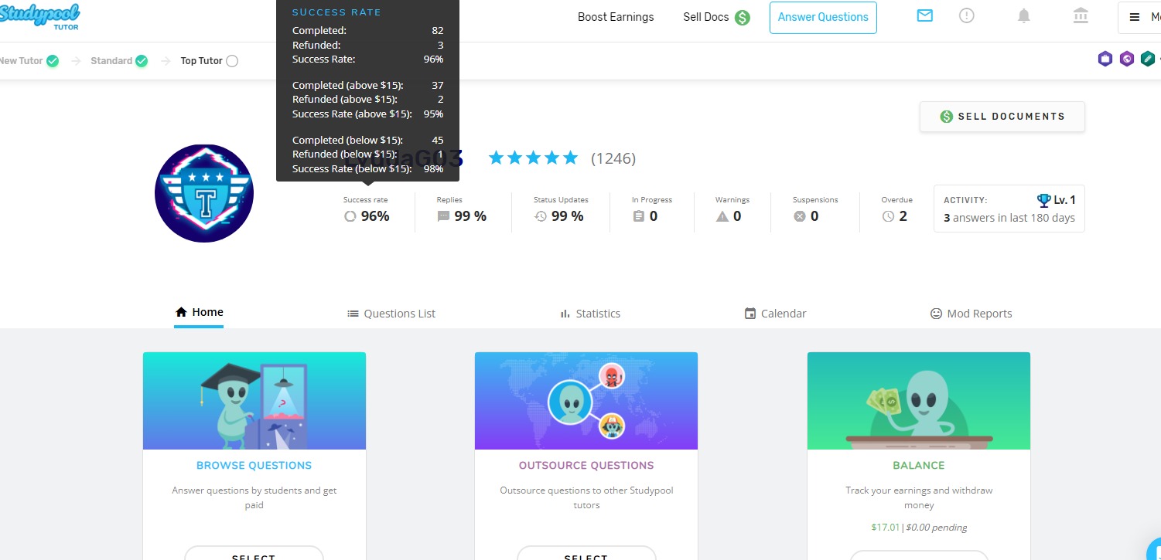The width and height of the screenshot is (1161, 560).
Task: Click the ACTIVITY label
Action: (x=965, y=201)
